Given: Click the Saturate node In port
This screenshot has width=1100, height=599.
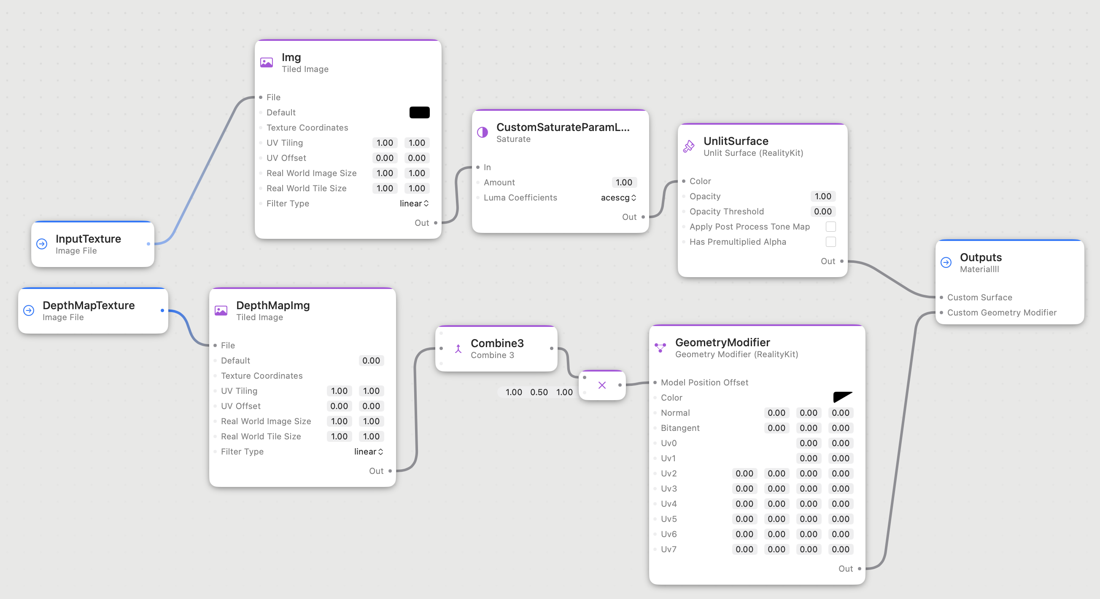Looking at the screenshot, I should pos(478,167).
